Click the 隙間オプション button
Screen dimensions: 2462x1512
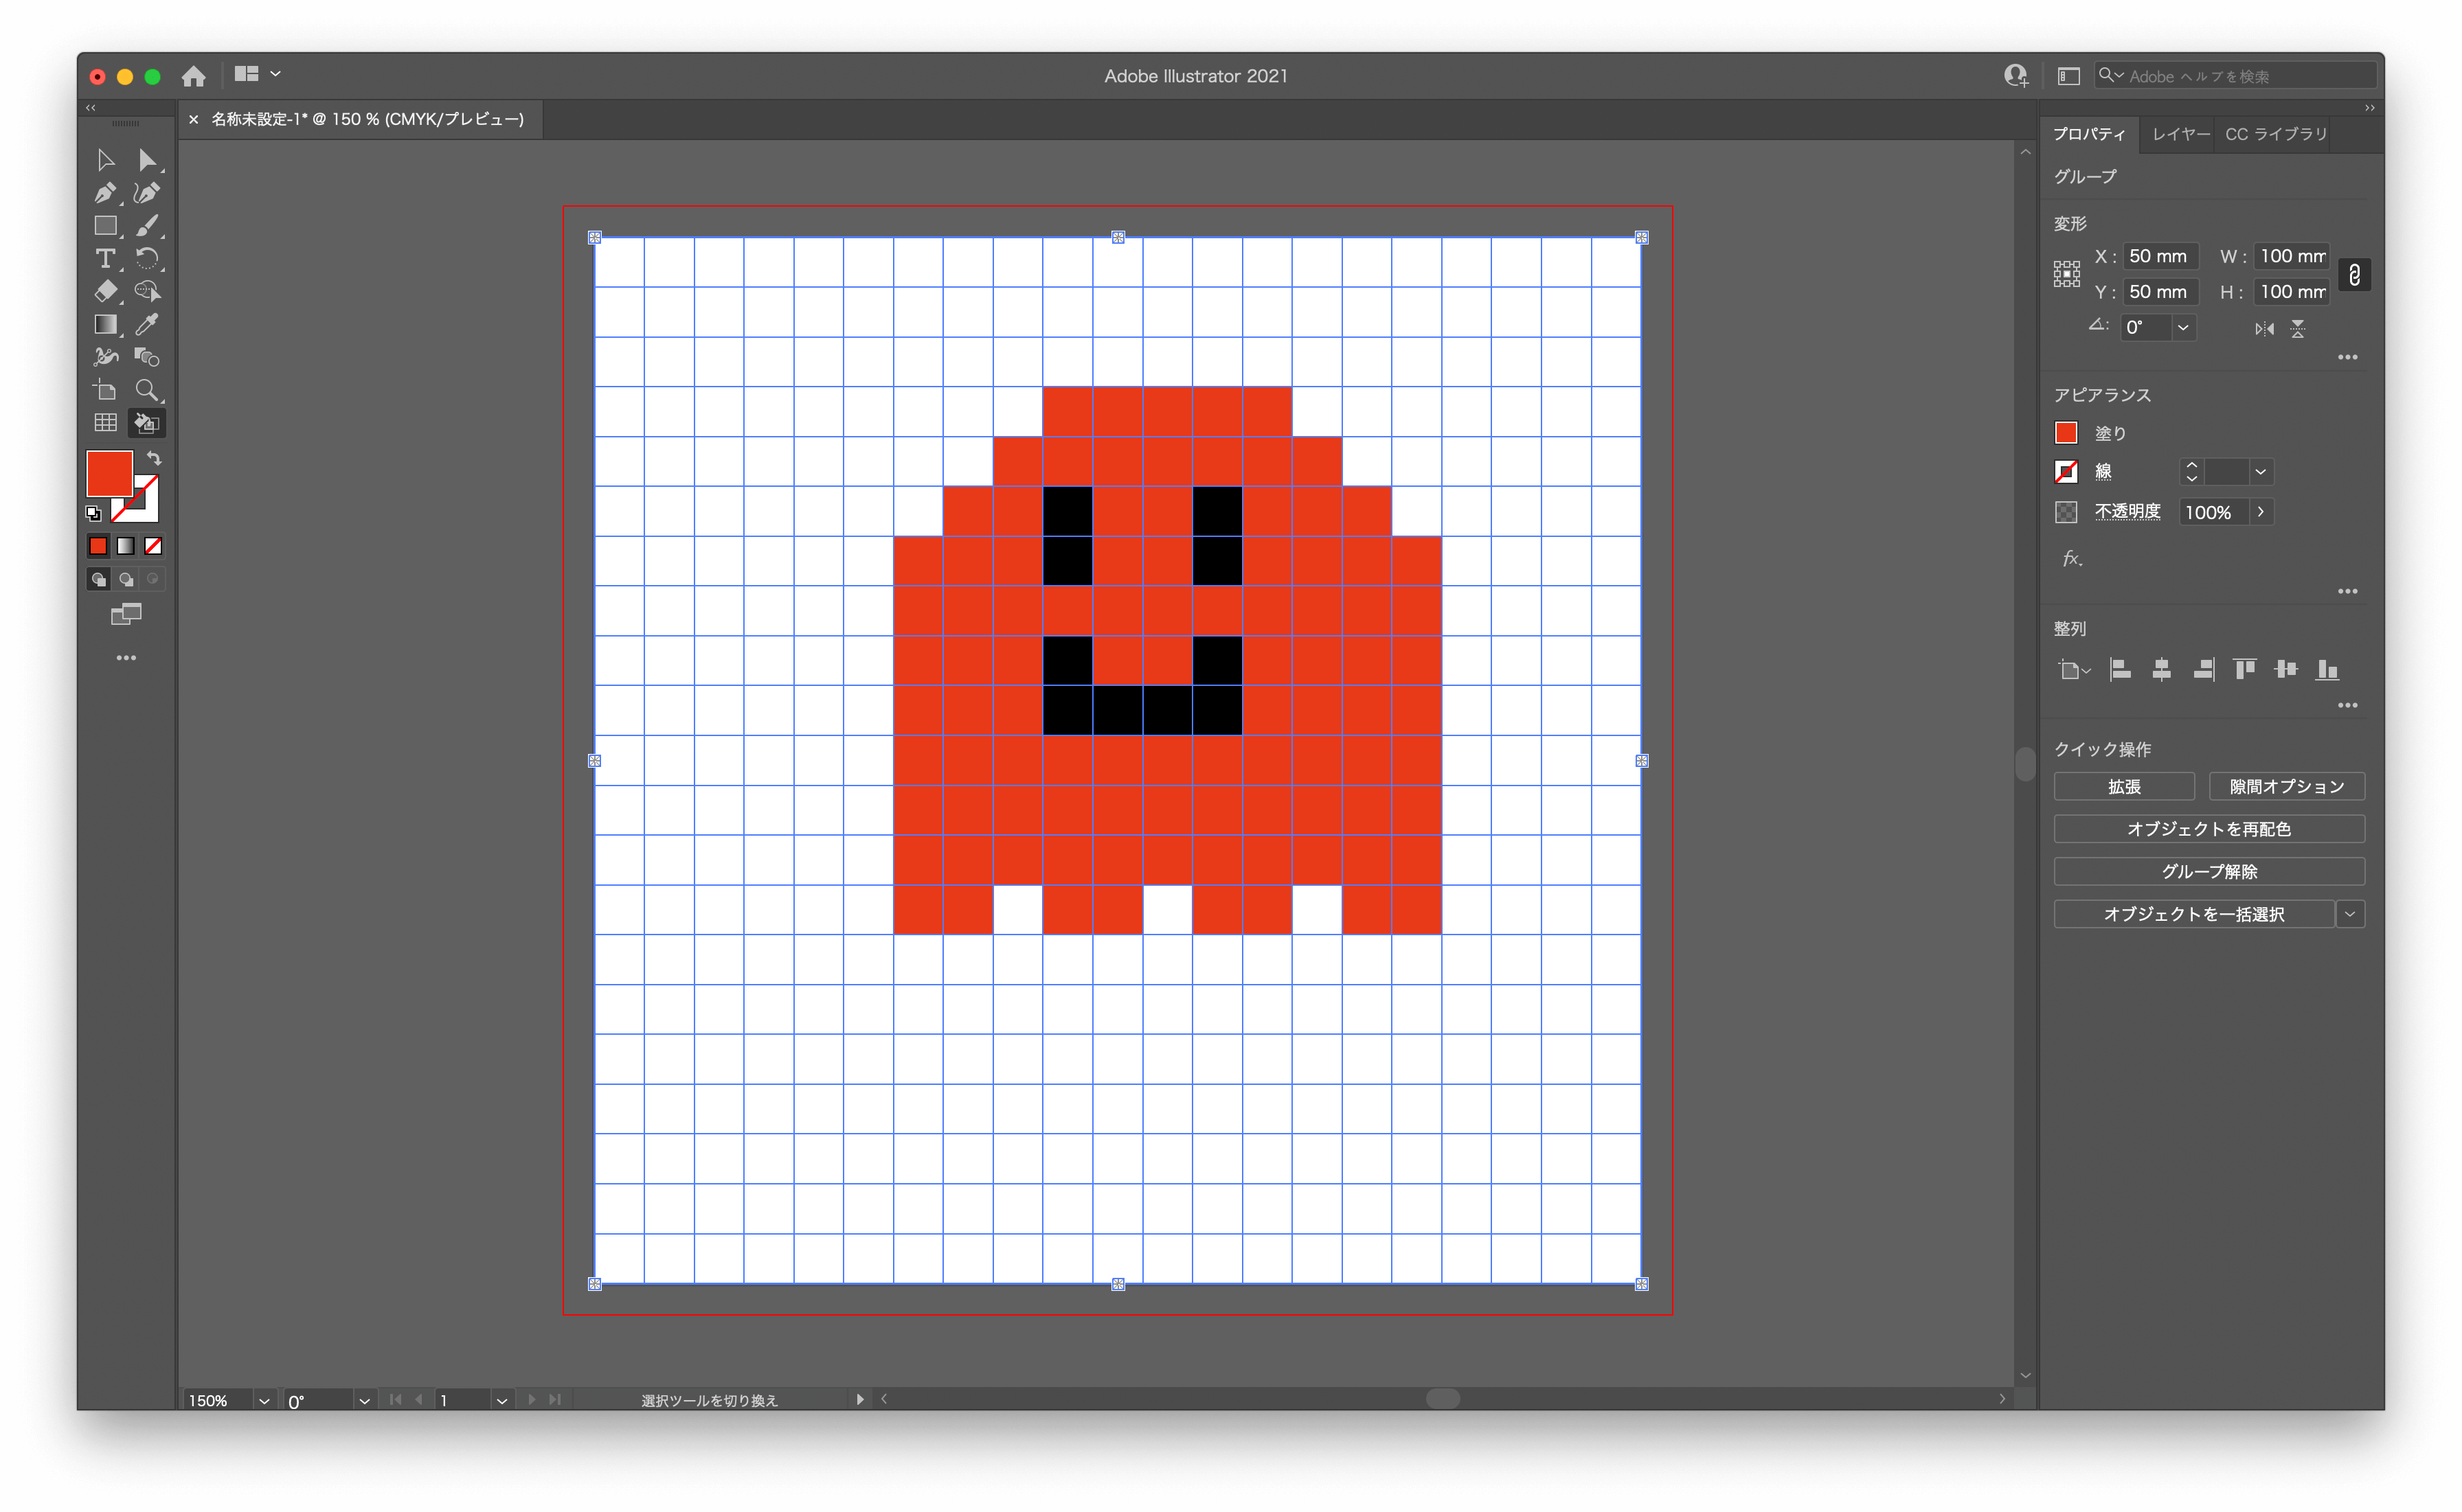(x=2286, y=787)
